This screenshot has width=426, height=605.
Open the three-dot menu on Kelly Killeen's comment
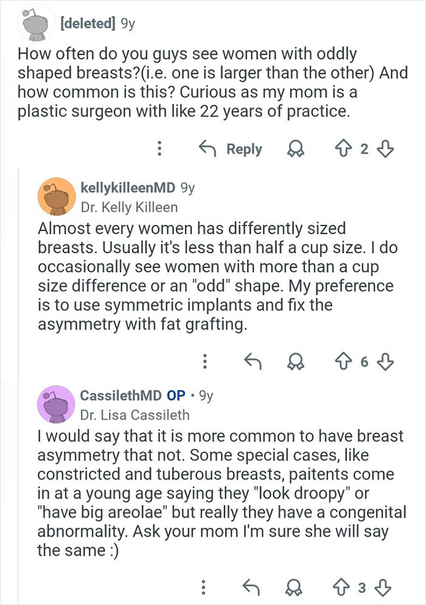pos(205,361)
